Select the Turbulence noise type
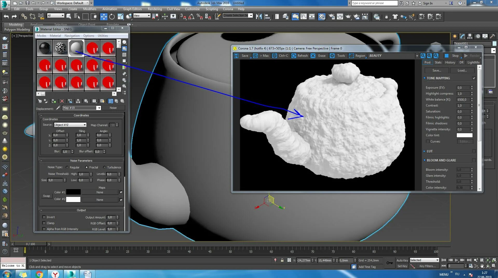 104,167
